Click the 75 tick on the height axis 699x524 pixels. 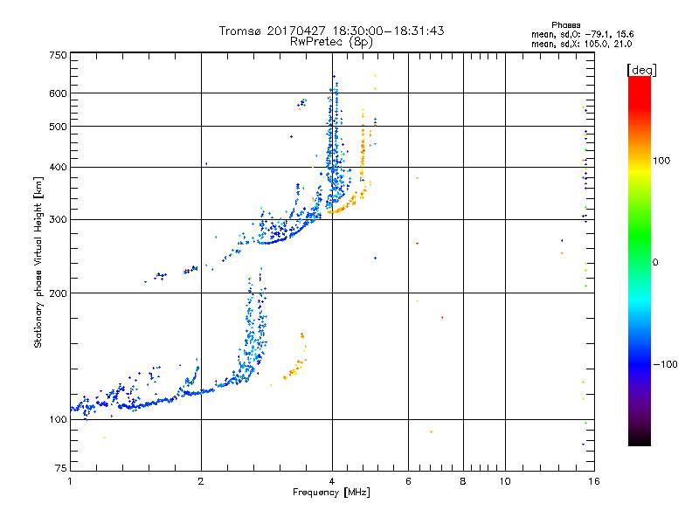[x=60, y=470]
